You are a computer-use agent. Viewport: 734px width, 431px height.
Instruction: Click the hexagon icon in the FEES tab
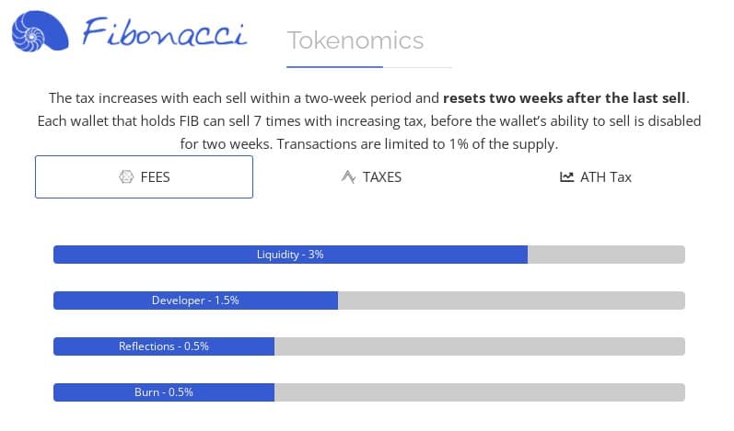[126, 176]
